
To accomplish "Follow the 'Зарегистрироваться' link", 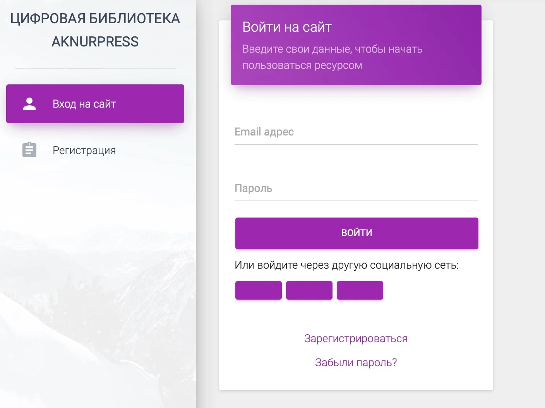I will pyautogui.click(x=356, y=339).
